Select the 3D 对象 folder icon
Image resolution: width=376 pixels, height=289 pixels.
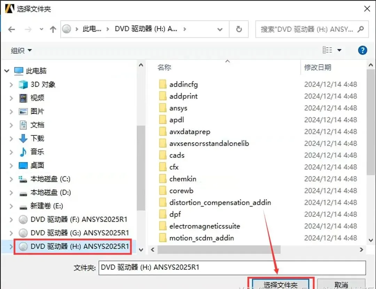click(x=23, y=84)
